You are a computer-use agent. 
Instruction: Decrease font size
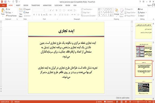[53, 10]
